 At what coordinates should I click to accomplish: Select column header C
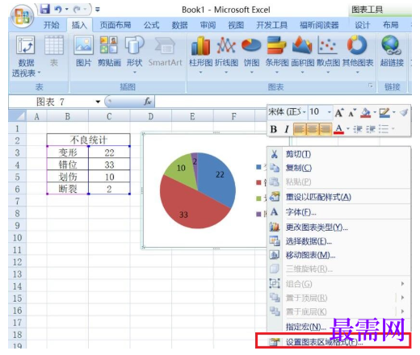pos(109,116)
